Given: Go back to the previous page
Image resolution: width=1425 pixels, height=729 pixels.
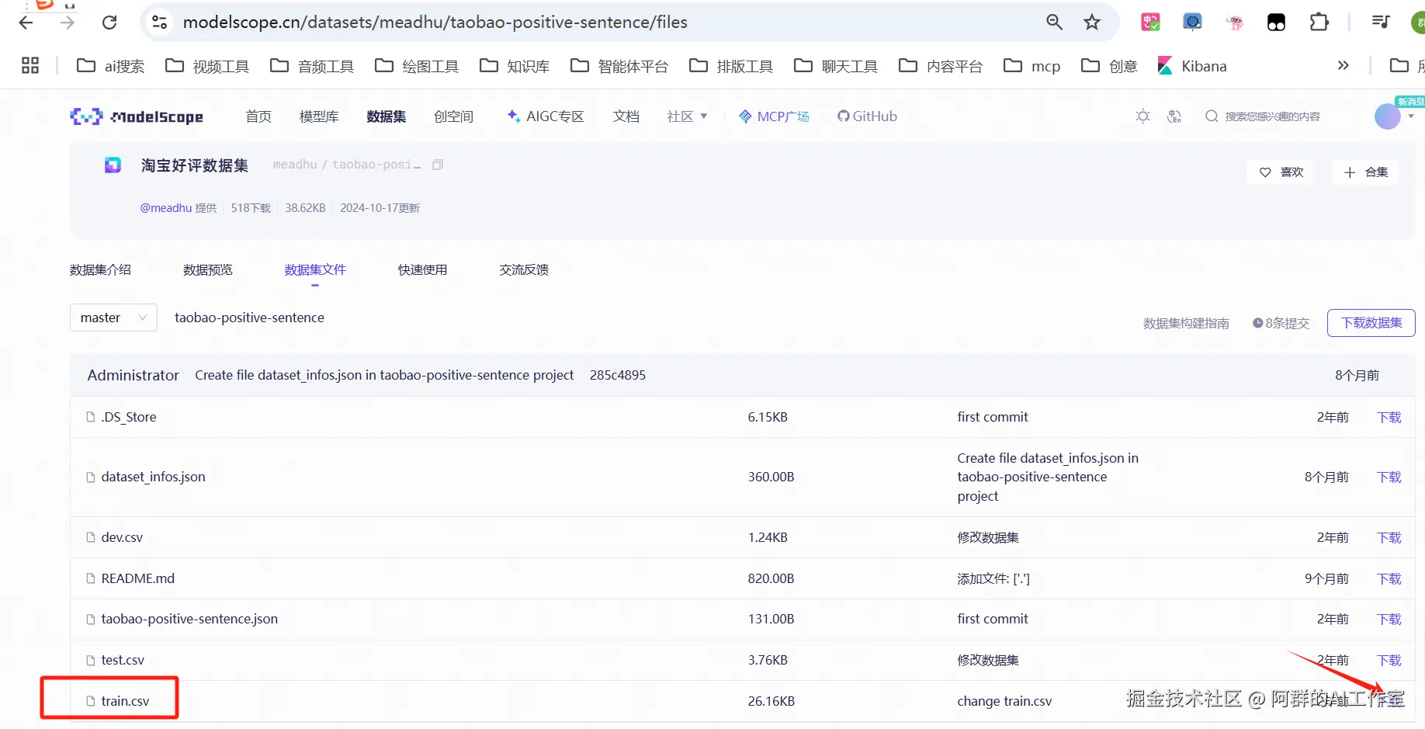Looking at the screenshot, I should coord(26,23).
